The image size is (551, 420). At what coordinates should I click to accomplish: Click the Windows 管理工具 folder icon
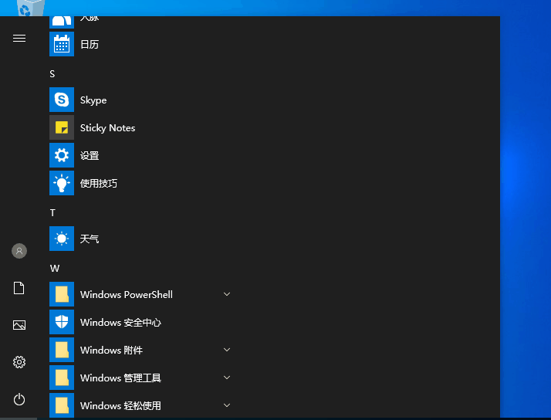[x=62, y=377]
